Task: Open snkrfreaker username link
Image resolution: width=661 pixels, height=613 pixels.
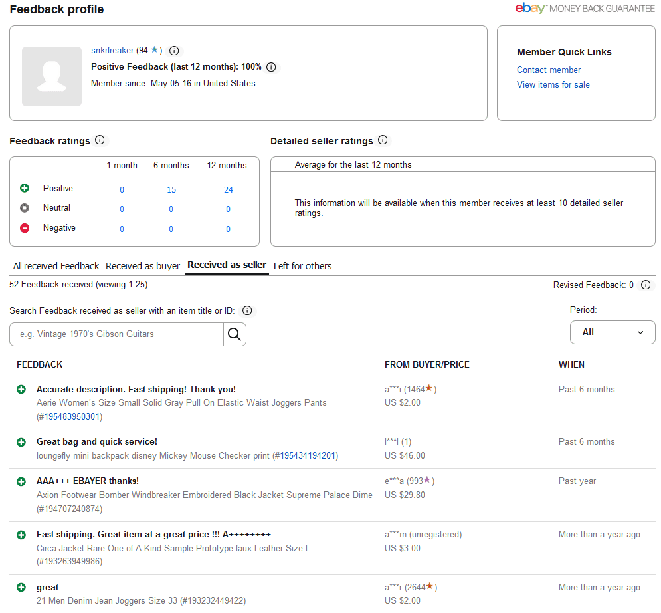Action: click(112, 51)
